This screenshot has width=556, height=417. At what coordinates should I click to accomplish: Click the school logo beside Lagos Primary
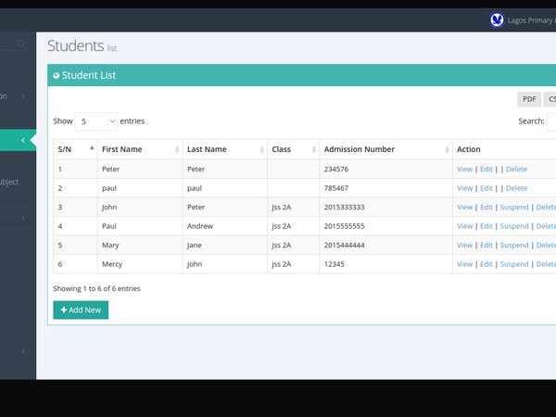[x=497, y=19]
